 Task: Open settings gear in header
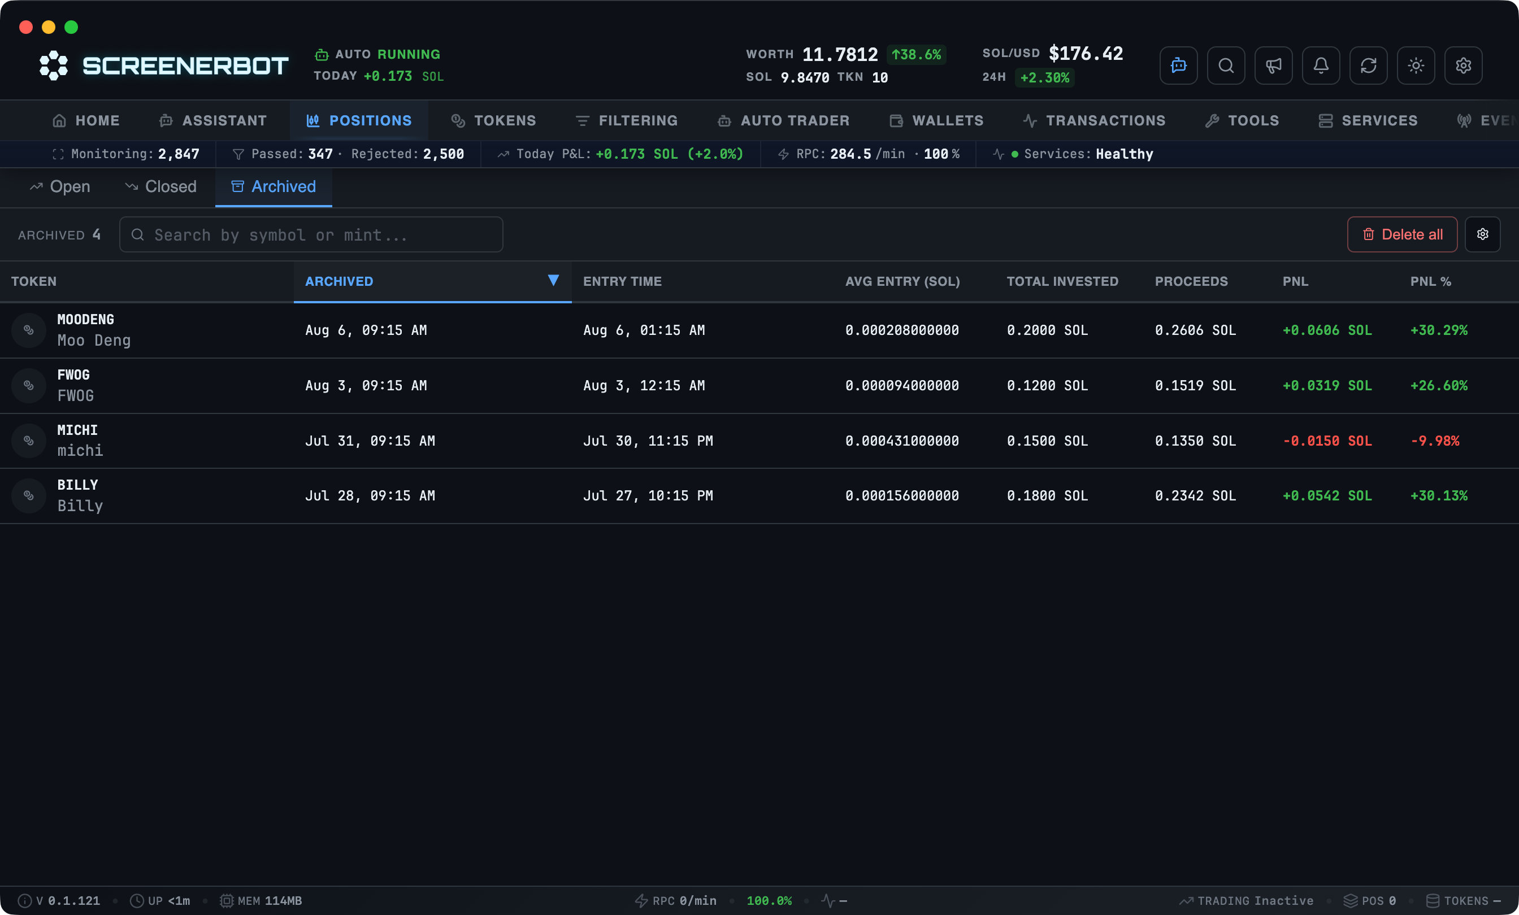click(1463, 66)
